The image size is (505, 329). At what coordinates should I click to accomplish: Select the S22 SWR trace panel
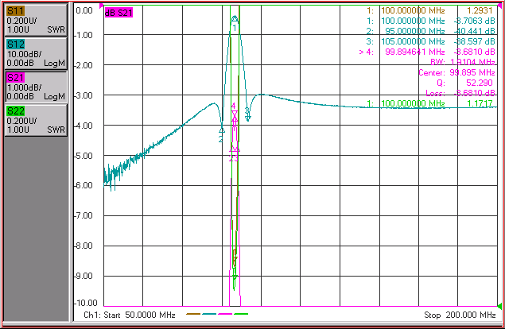coord(36,120)
